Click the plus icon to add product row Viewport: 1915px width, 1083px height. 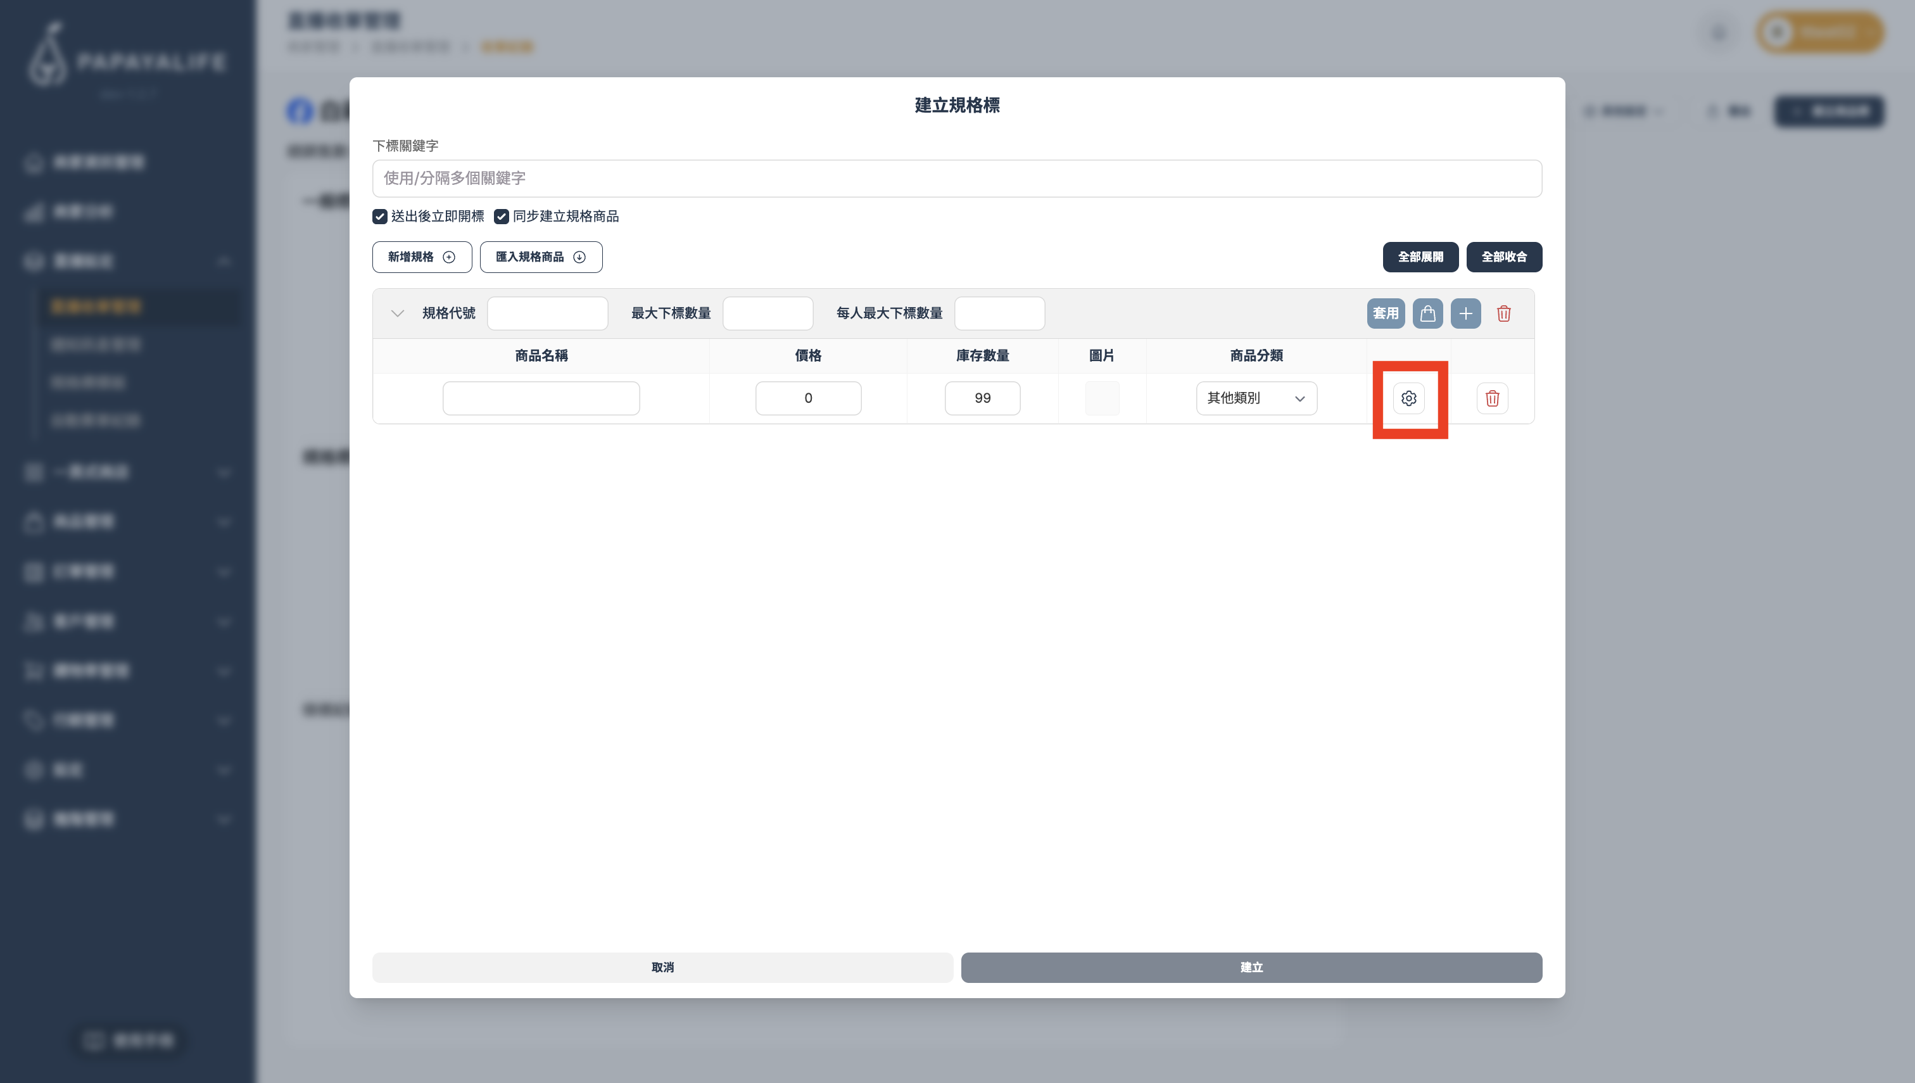(x=1465, y=313)
